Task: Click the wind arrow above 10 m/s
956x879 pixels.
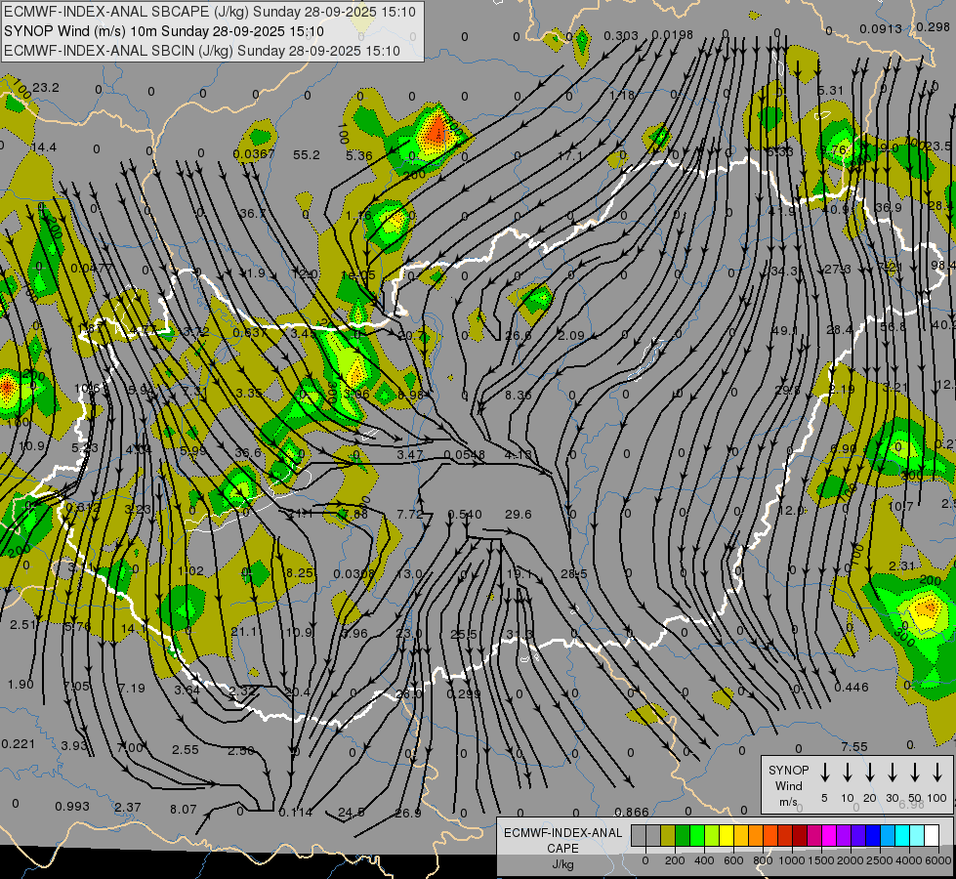Action: coord(847,773)
